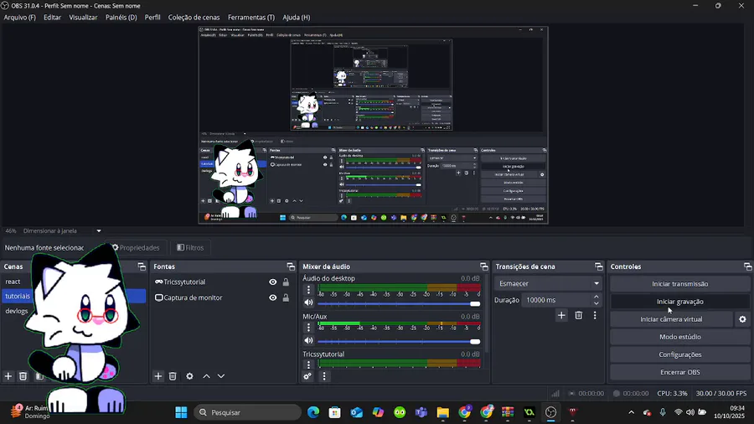Add a new scene with the Cenas plus icon

[x=8, y=376]
